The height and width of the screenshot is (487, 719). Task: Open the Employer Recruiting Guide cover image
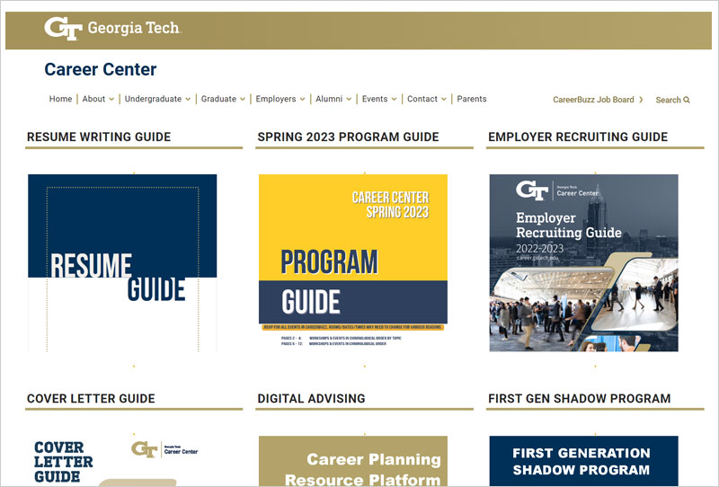pyautogui.click(x=583, y=263)
